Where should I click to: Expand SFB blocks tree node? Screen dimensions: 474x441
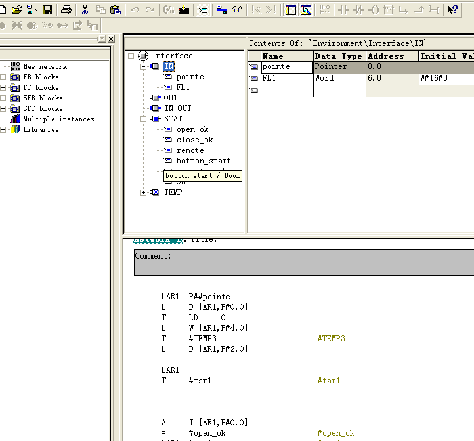3,98
